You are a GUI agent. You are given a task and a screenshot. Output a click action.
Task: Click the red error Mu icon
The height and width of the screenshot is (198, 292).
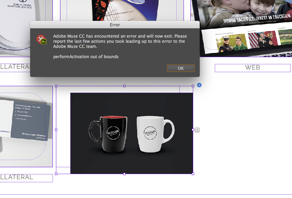pyautogui.click(x=41, y=39)
